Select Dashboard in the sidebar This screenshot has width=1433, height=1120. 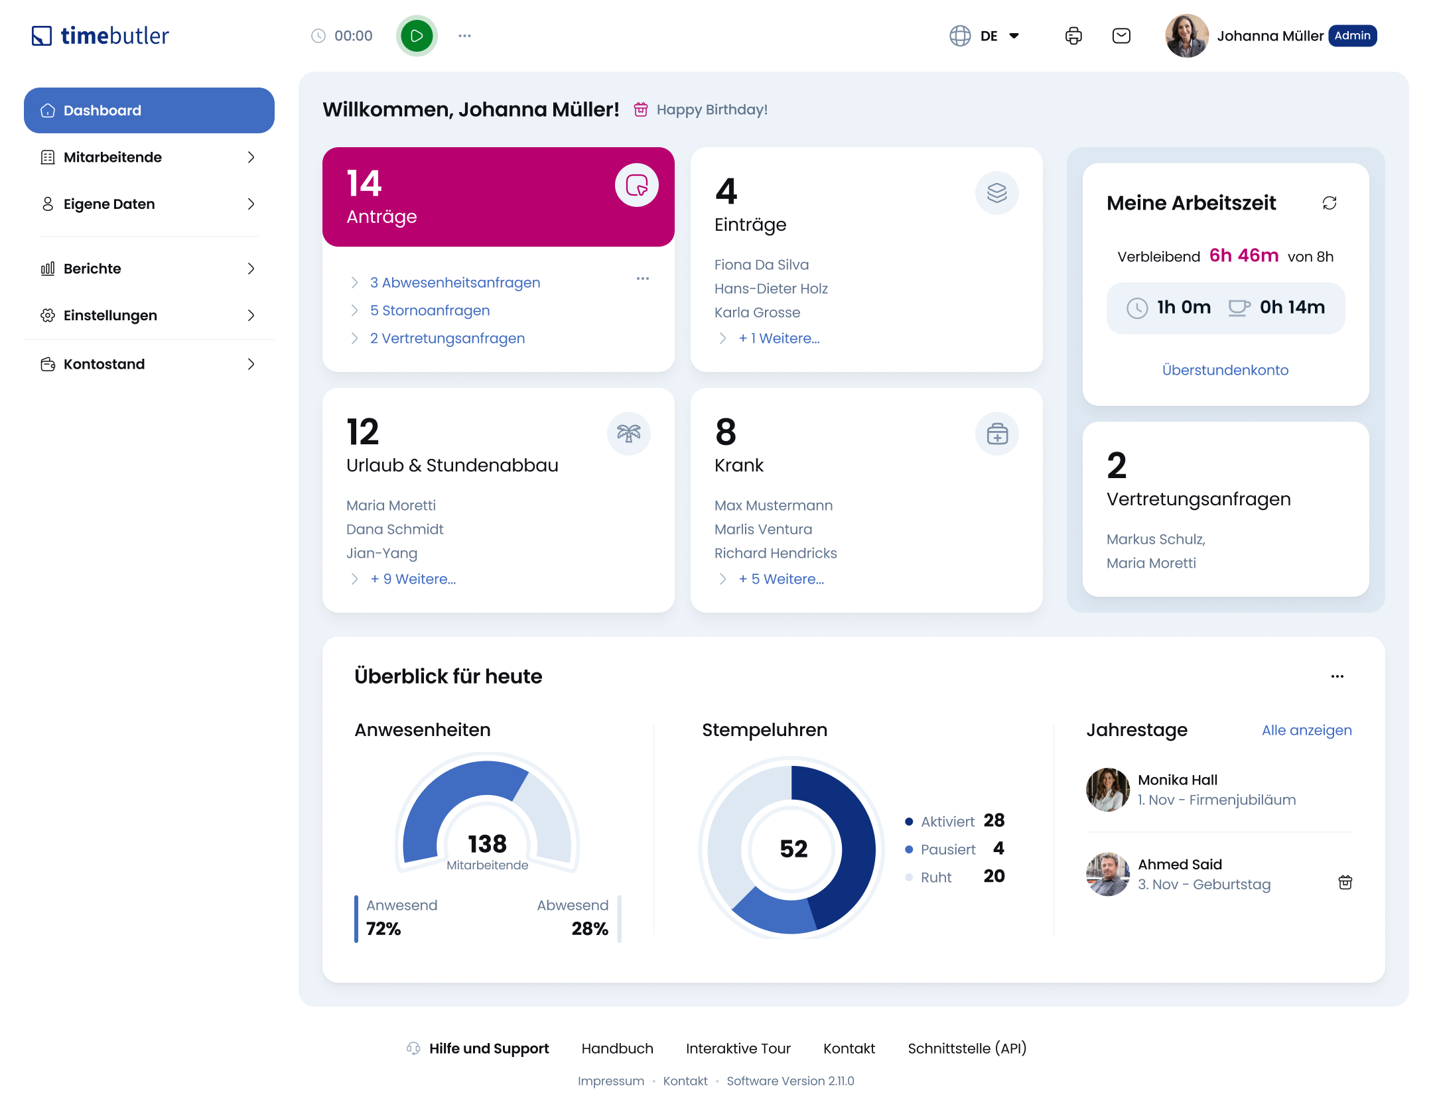149,111
